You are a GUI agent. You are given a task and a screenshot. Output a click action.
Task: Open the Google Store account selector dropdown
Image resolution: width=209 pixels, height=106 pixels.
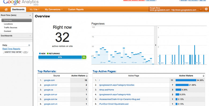pyautogui.click(x=176, y=9)
